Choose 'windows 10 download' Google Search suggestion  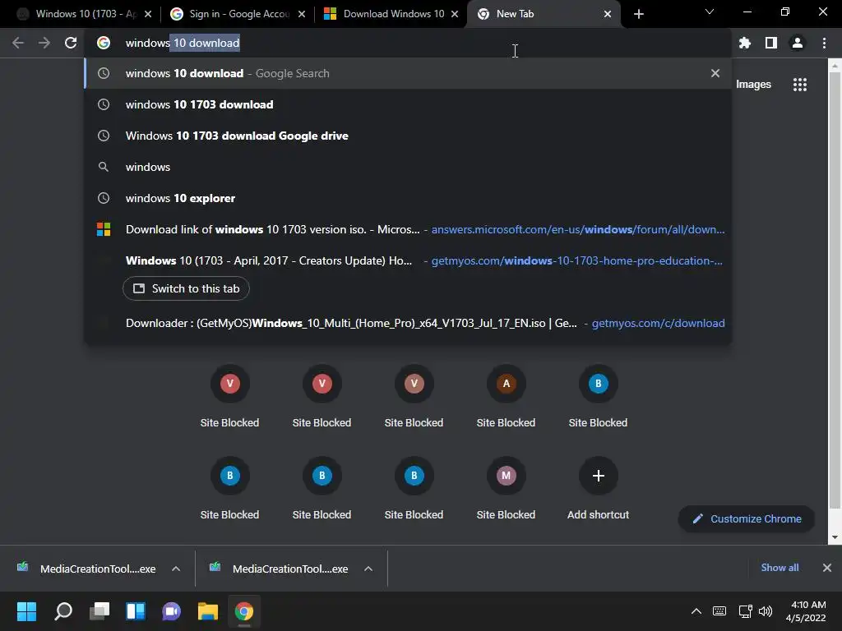pos(408,73)
